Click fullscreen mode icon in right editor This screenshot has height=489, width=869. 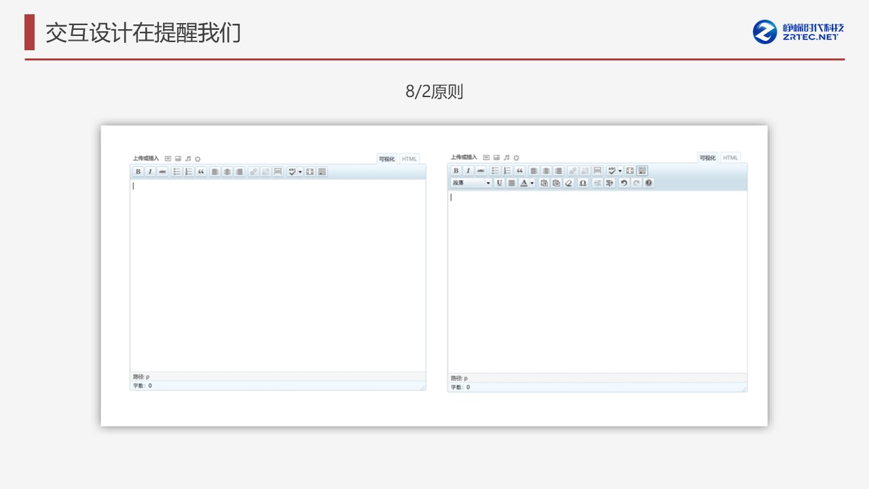pyautogui.click(x=629, y=171)
